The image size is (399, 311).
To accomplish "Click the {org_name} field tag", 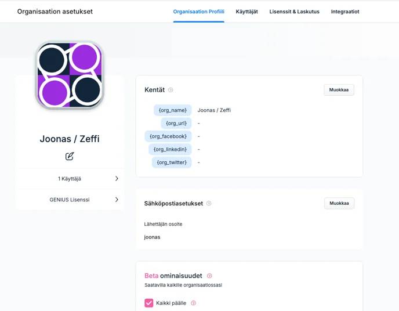I will click(172, 110).
